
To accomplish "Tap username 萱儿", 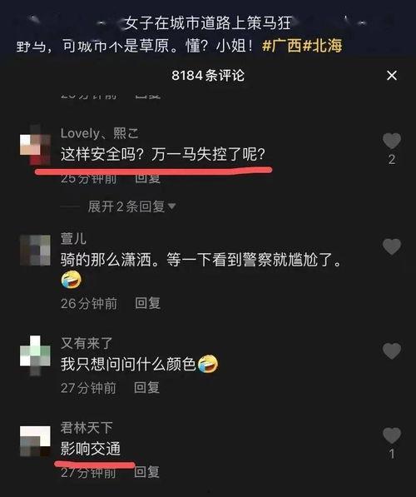I will [73, 238].
